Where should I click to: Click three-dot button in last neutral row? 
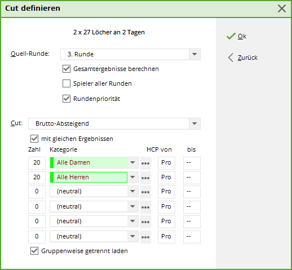pos(145,237)
